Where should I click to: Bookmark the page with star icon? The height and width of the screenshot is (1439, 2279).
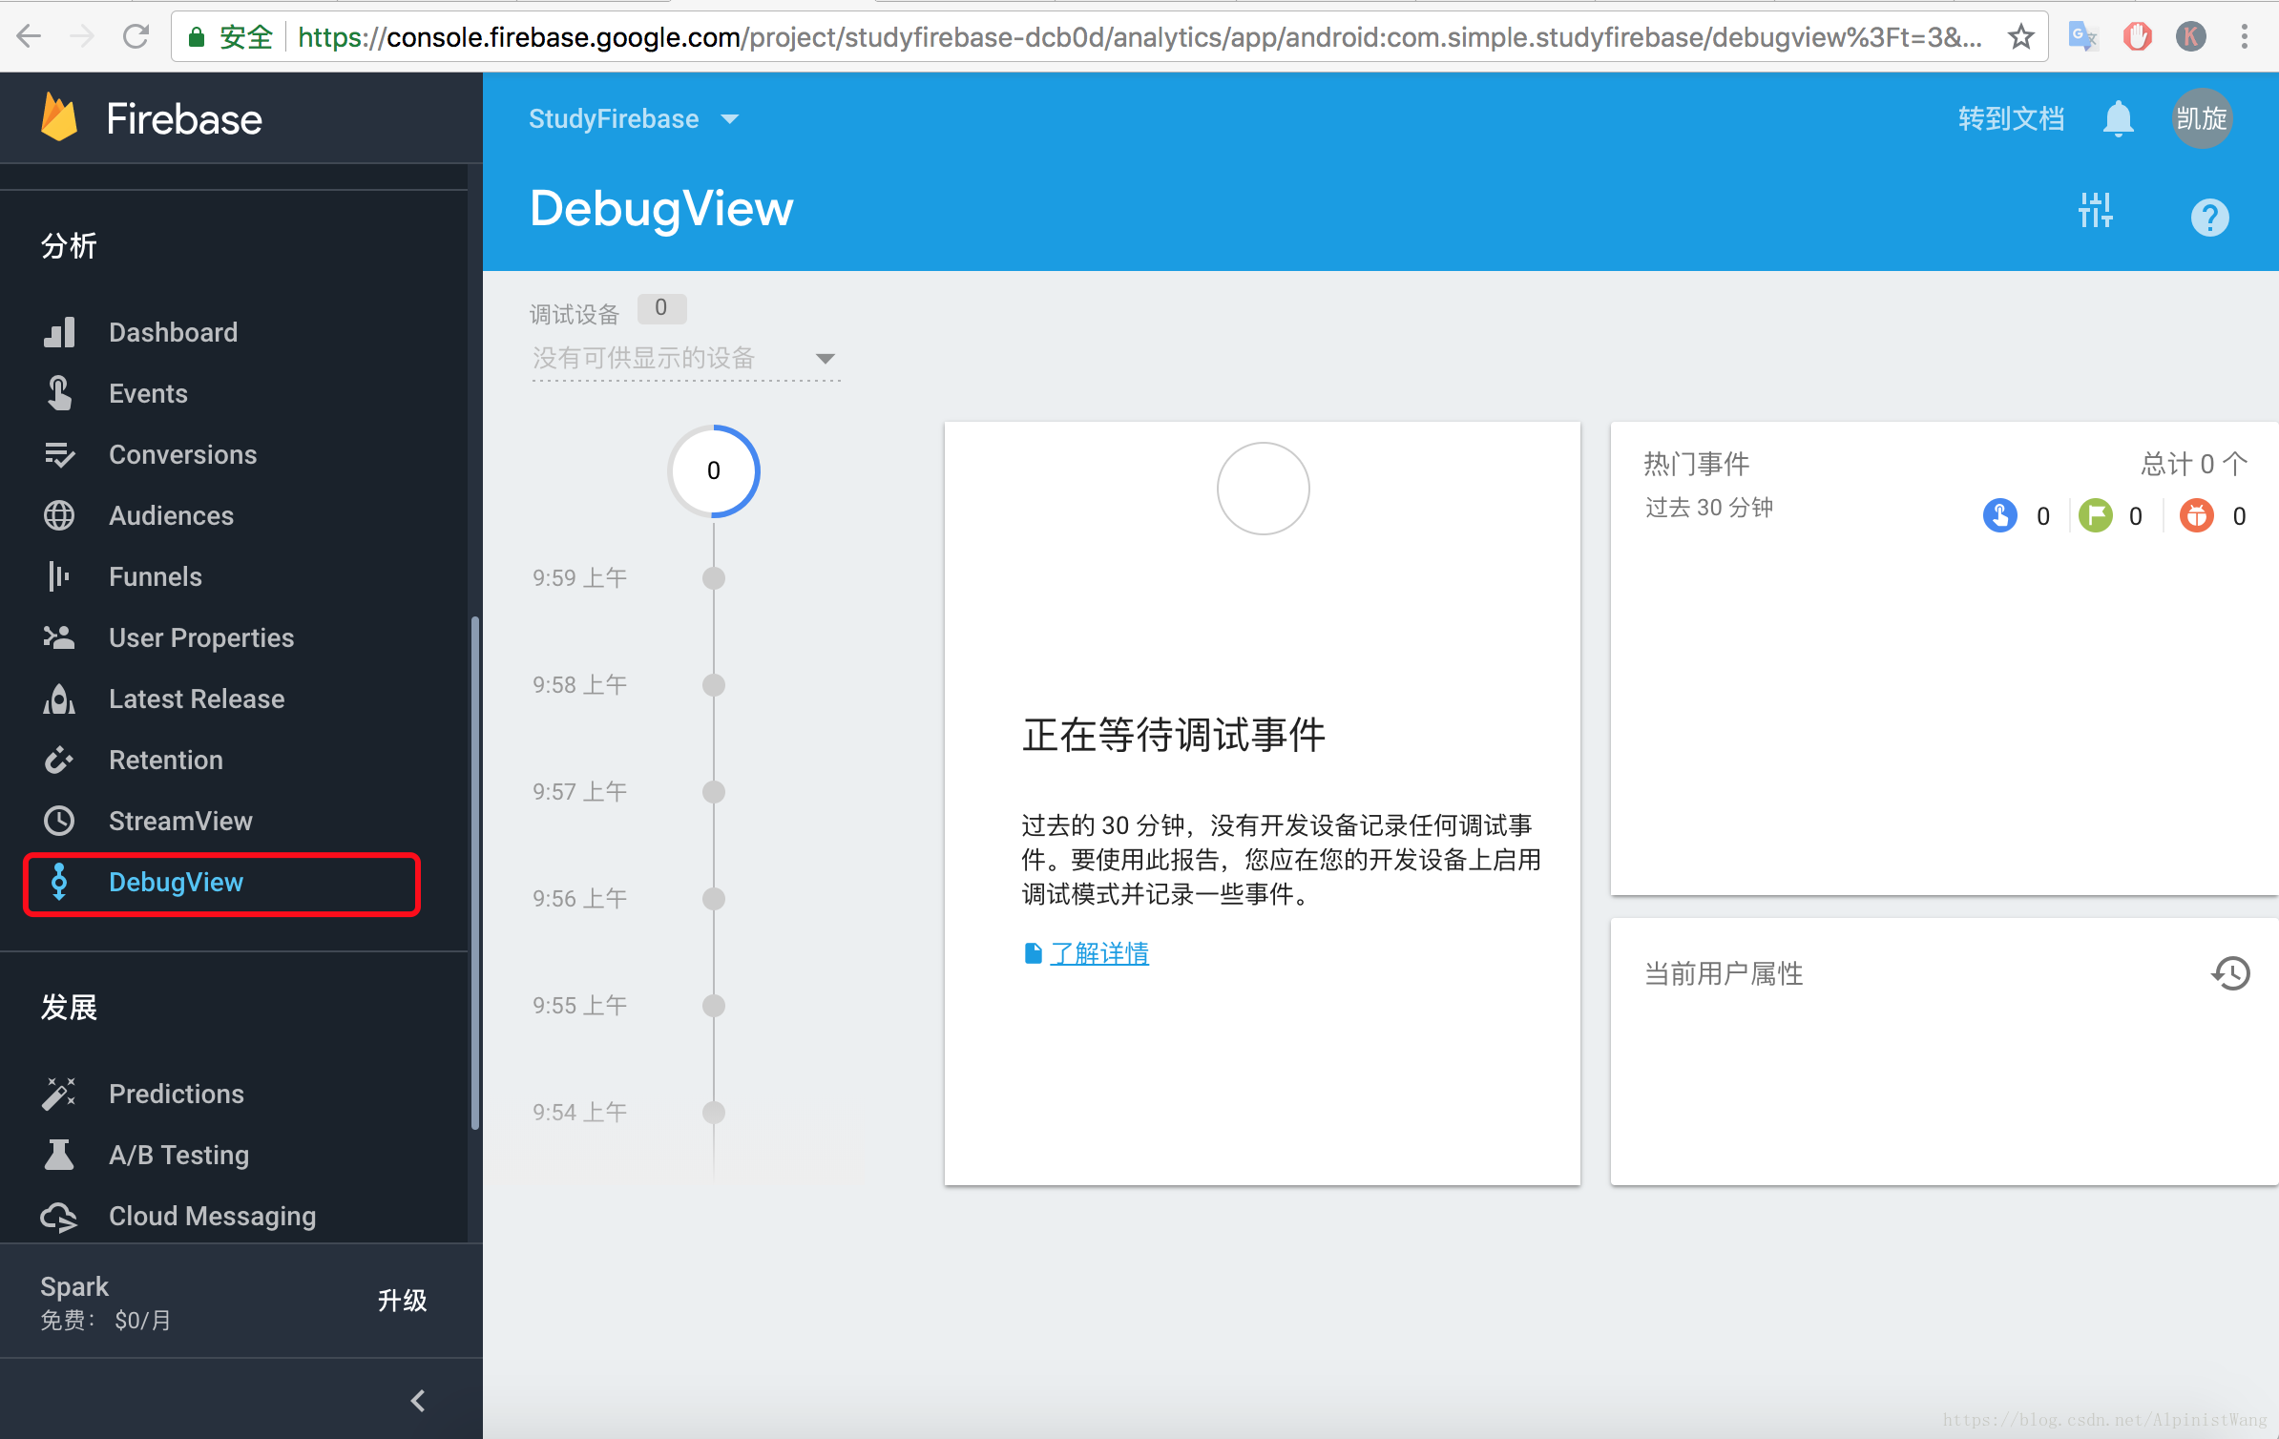tap(2021, 37)
